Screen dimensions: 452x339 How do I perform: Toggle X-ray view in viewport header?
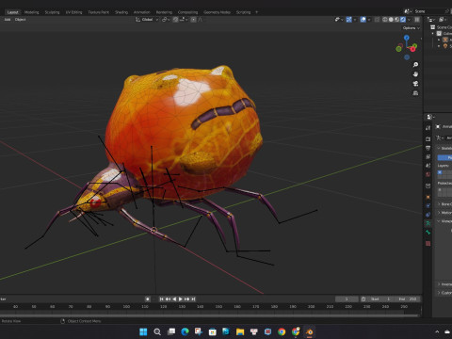tap(377, 20)
